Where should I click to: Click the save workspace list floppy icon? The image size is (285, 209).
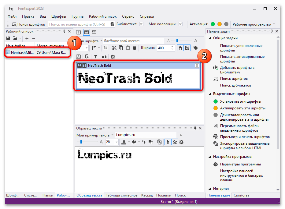(x=8, y=38)
